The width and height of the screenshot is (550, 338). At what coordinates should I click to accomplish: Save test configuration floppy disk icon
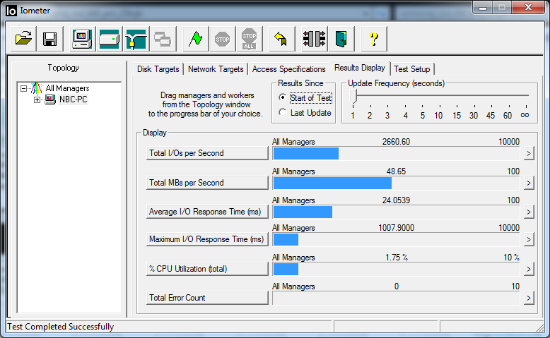(49, 39)
